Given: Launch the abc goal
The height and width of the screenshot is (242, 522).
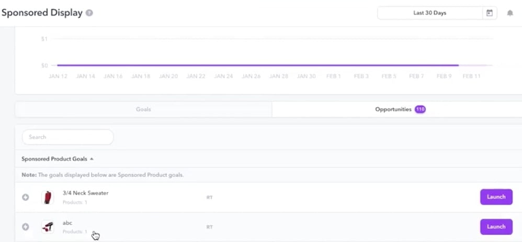Looking at the screenshot, I should click(x=496, y=227).
